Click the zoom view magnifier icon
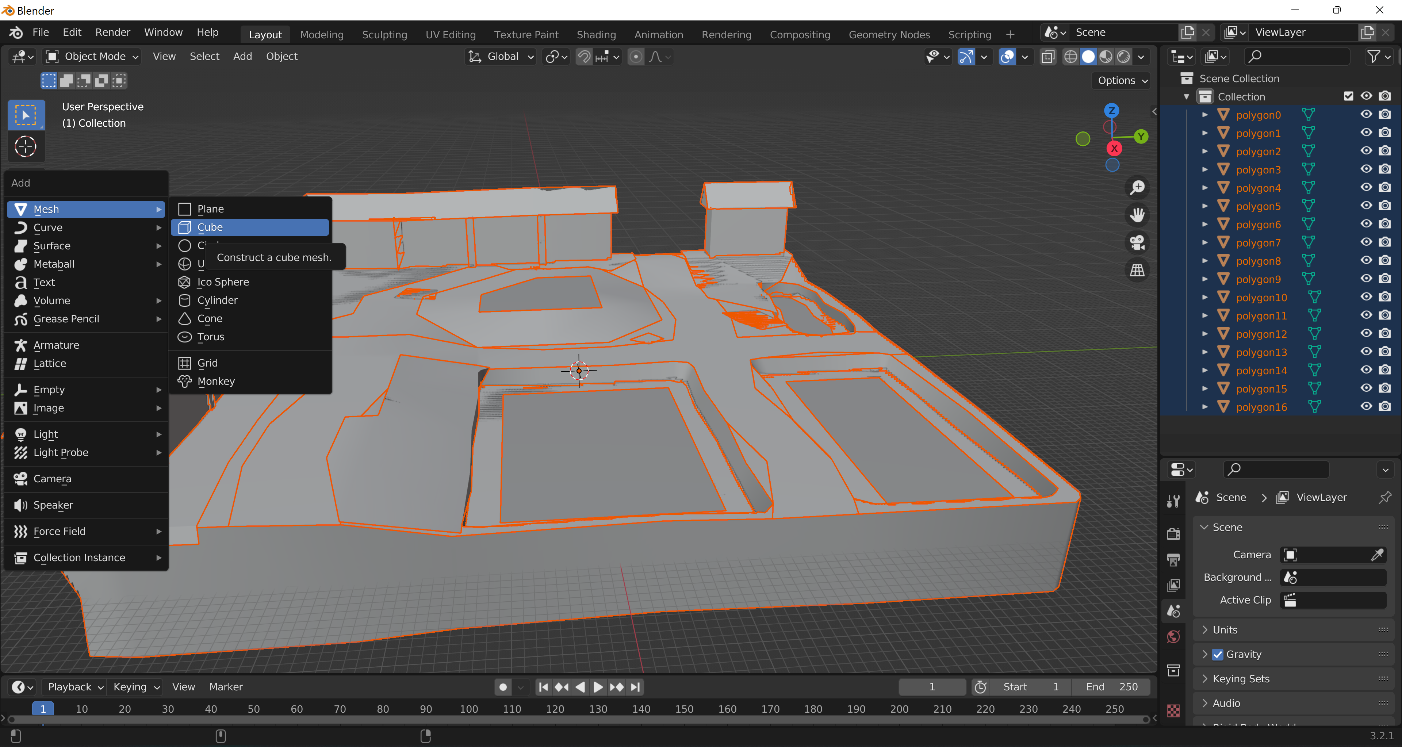The image size is (1402, 747). 1137,188
